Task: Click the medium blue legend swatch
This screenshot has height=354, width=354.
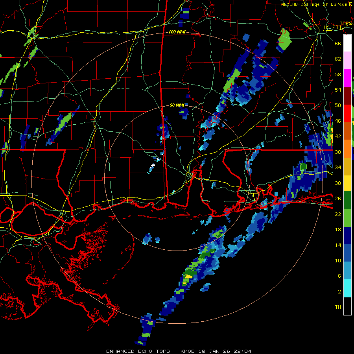Action: [347, 253]
